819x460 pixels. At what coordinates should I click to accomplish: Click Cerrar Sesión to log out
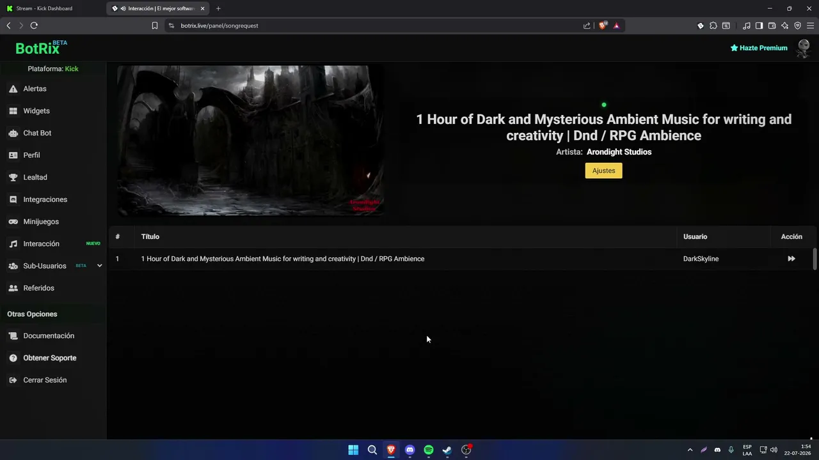45,380
